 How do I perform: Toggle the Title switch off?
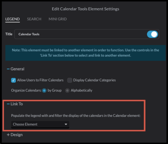pos(152,34)
